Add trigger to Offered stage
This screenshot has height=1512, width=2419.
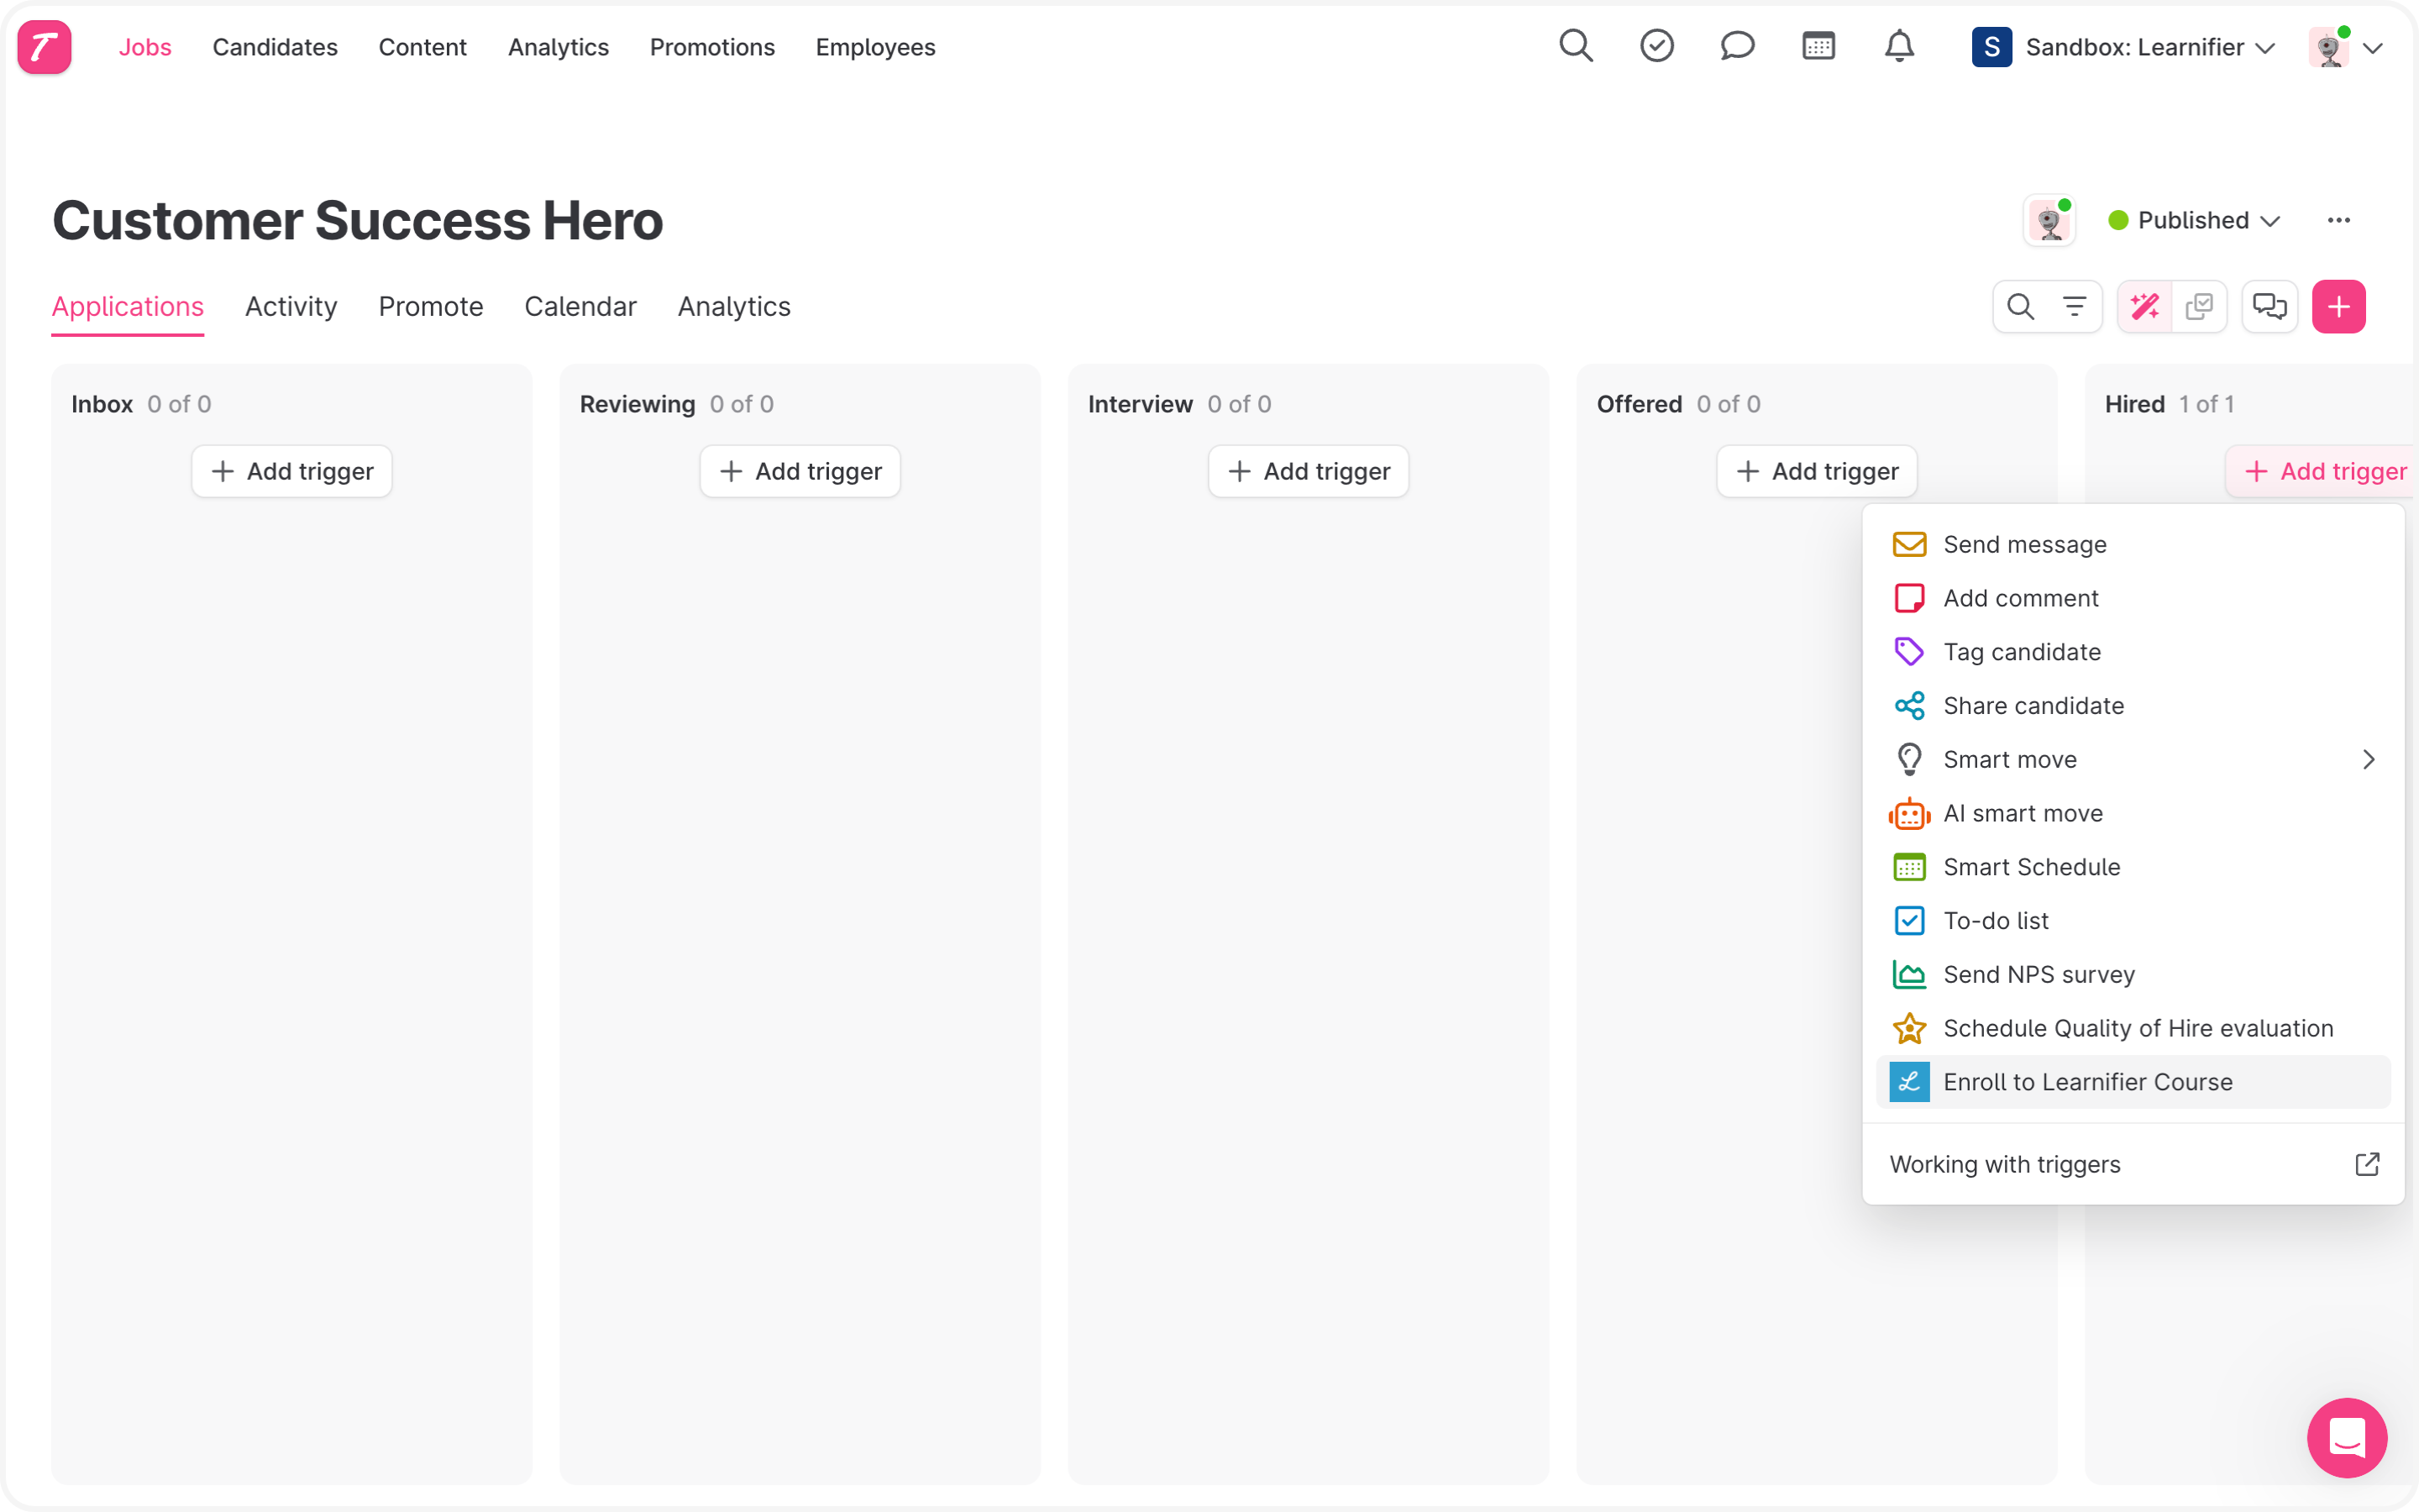click(1818, 471)
